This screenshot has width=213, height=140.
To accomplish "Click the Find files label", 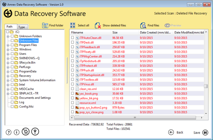I will click(x=153, y=25).
